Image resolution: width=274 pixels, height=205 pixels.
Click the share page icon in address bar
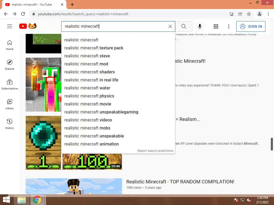tap(240, 14)
